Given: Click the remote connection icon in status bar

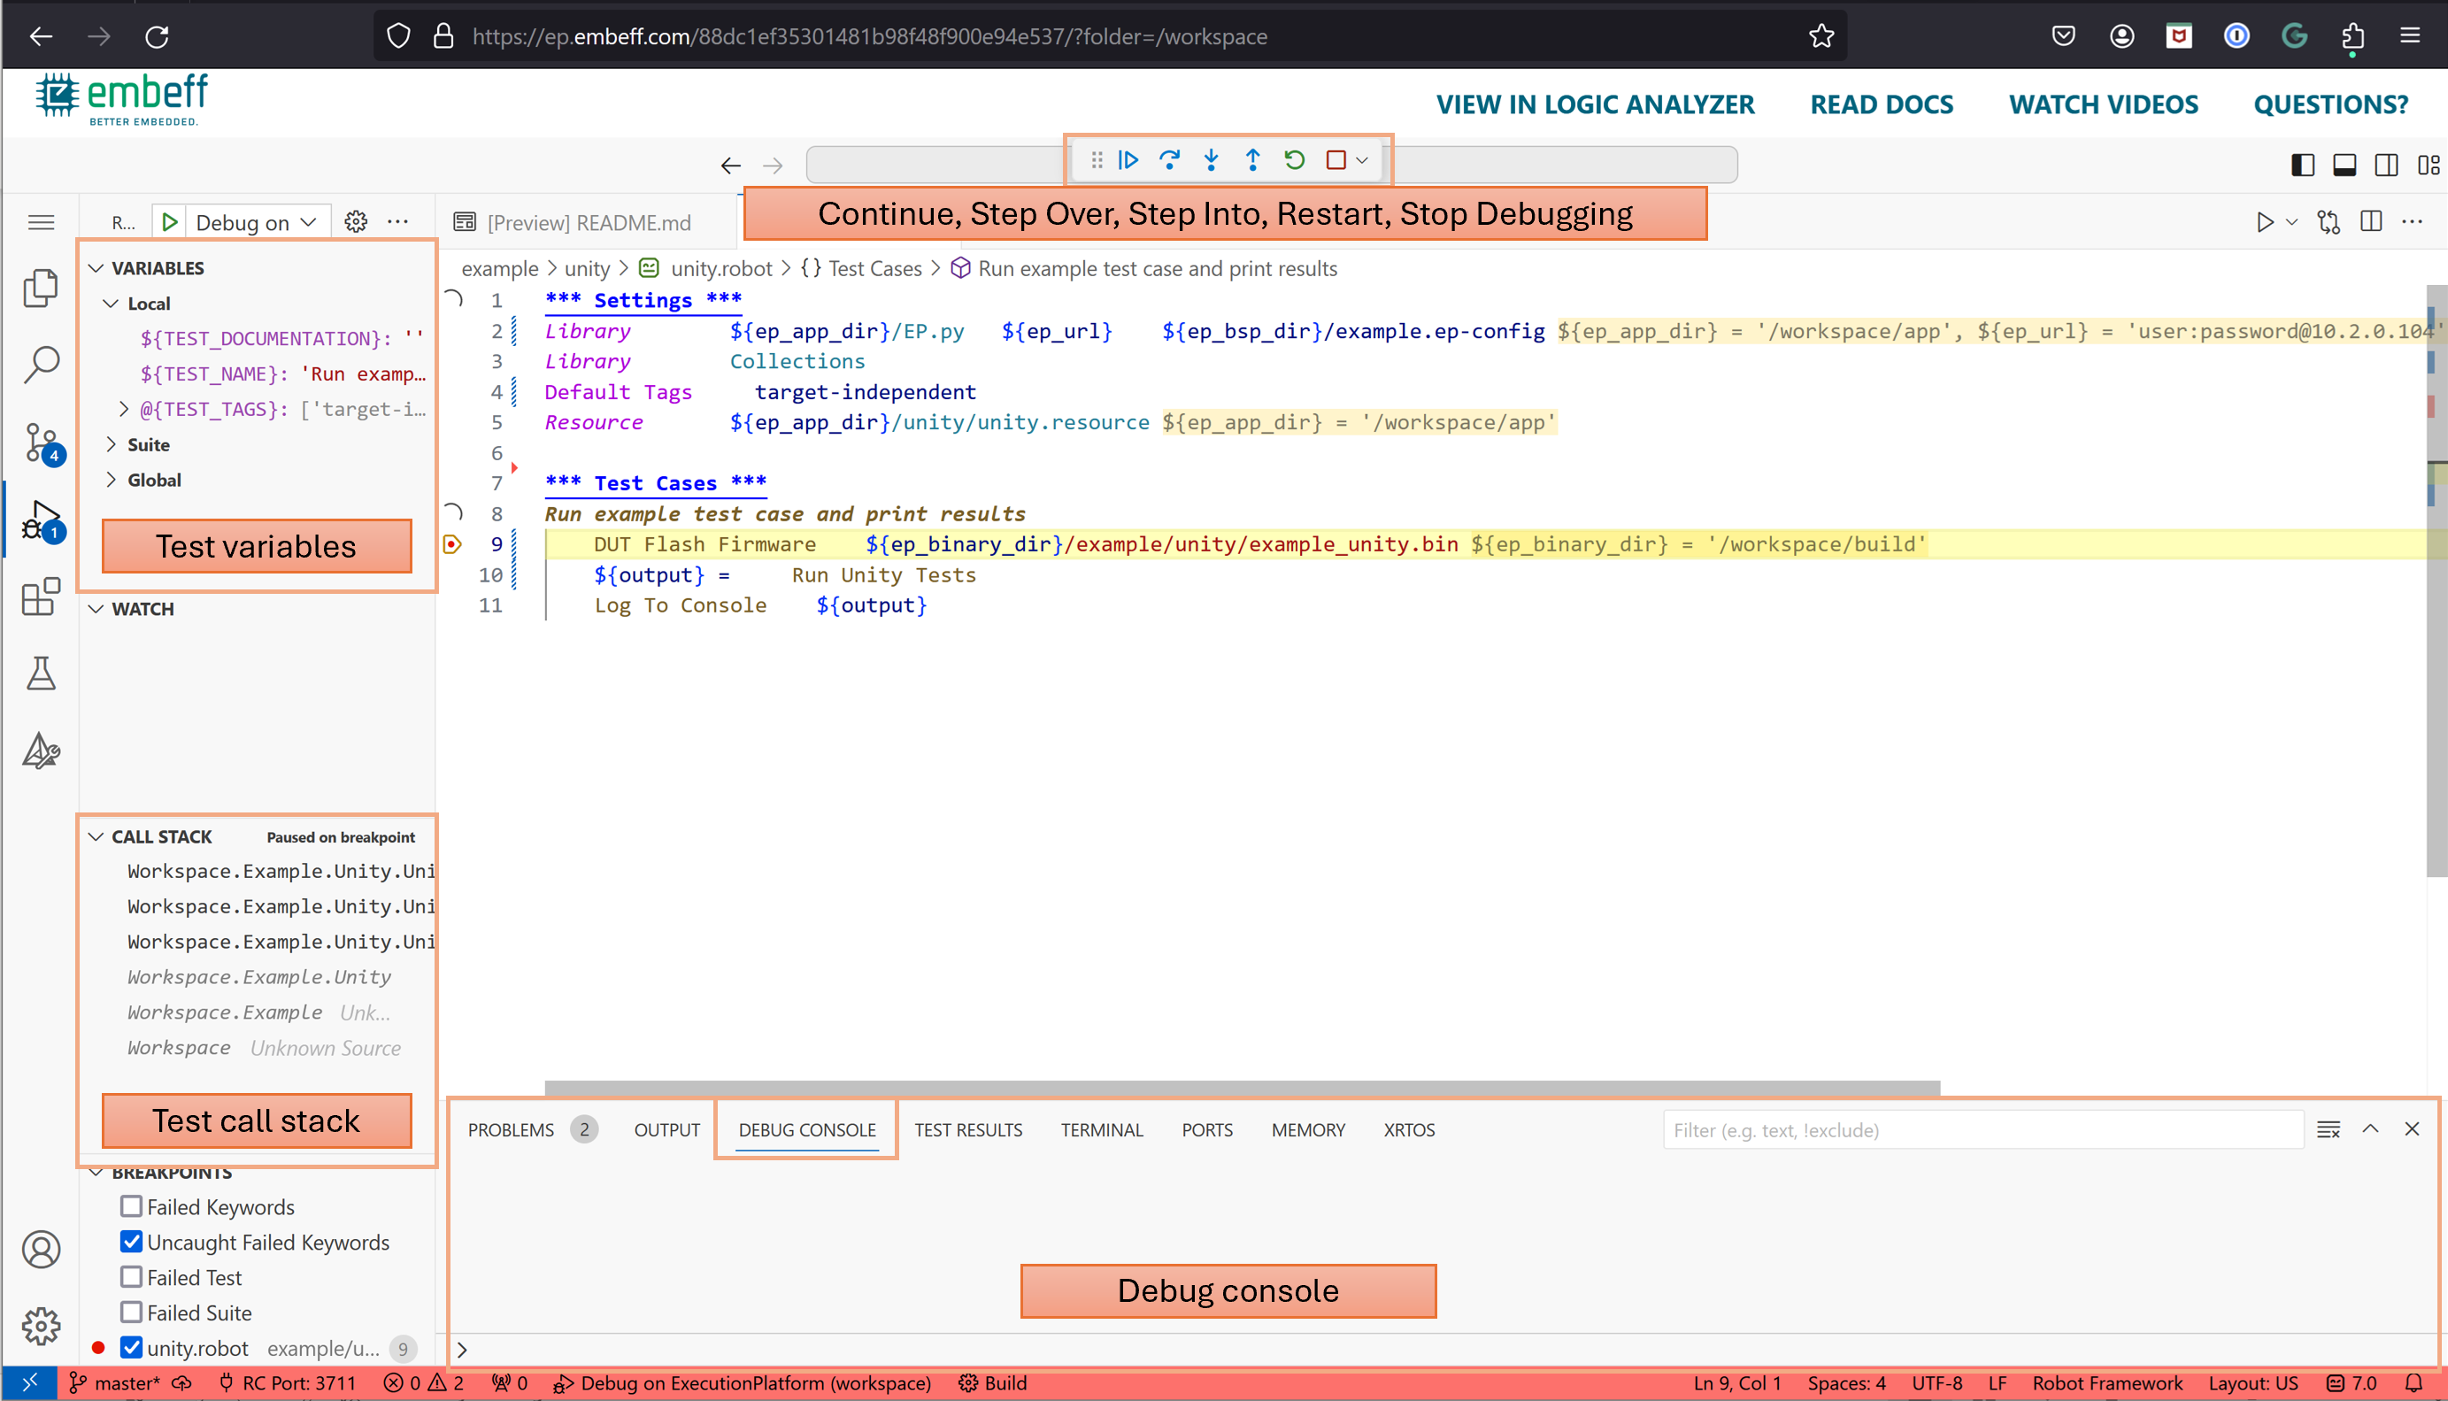Looking at the screenshot, I should (x=30, y=1382).
